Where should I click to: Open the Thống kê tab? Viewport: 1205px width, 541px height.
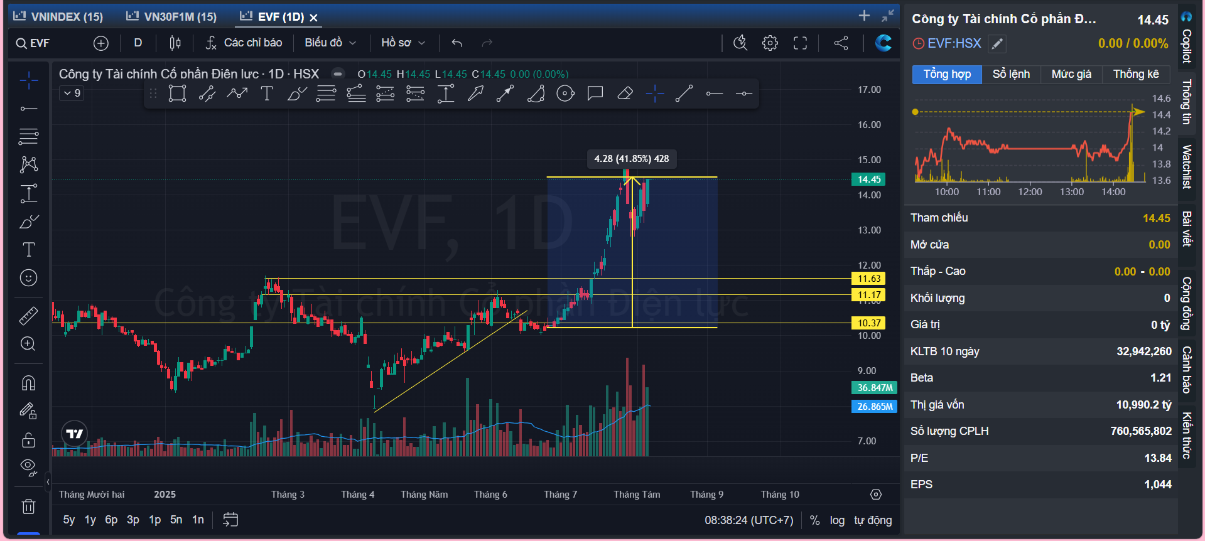point(1136,74)
